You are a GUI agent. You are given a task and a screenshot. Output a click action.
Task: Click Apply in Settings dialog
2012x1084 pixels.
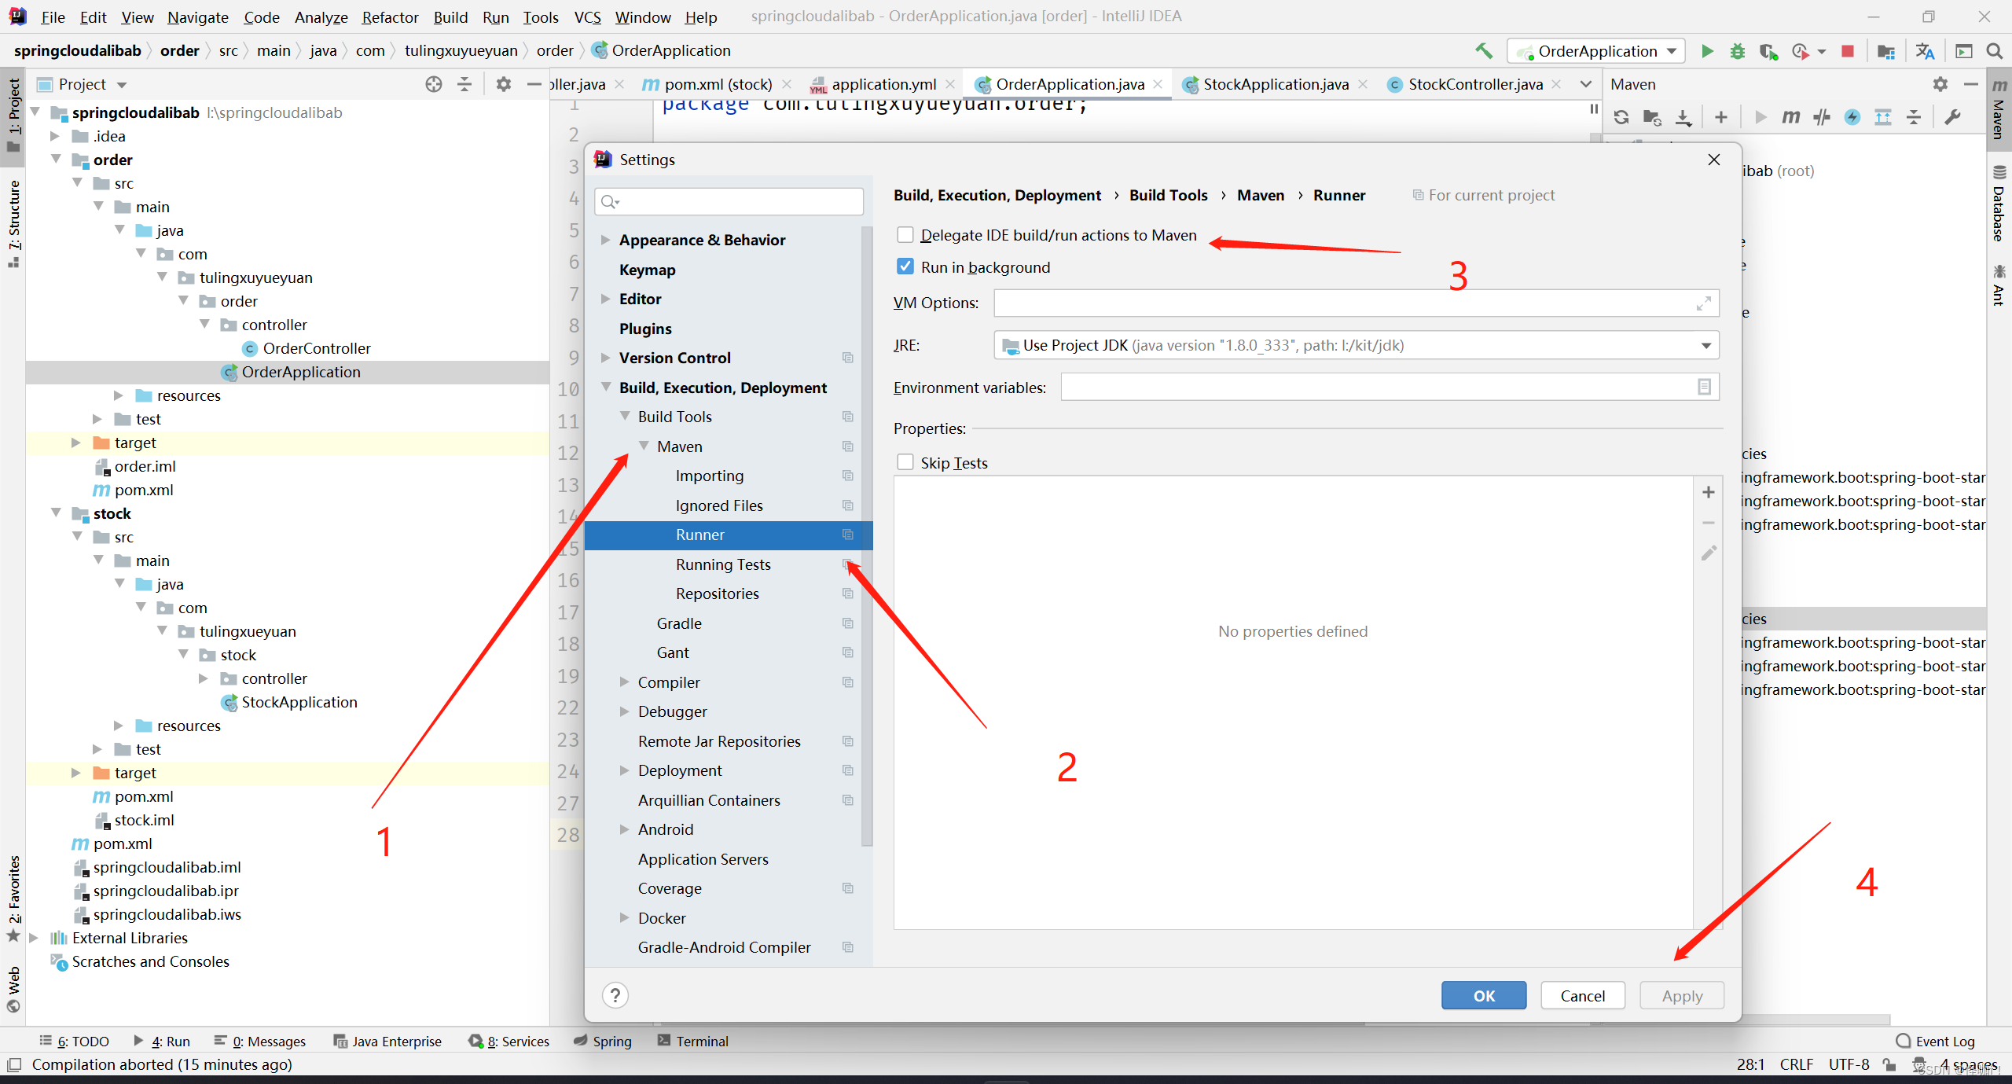click(x=1682, y=996)
